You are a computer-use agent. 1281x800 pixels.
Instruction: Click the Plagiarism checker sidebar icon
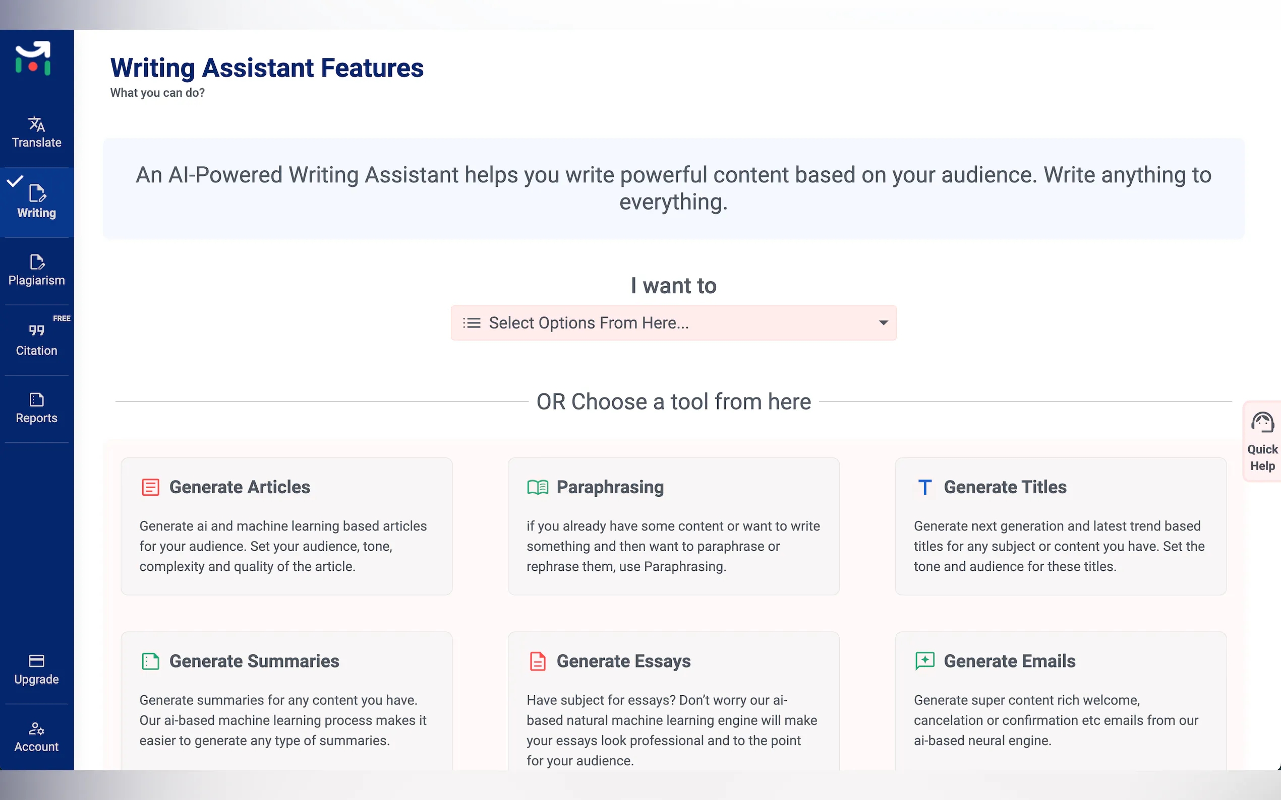(36, 262)
